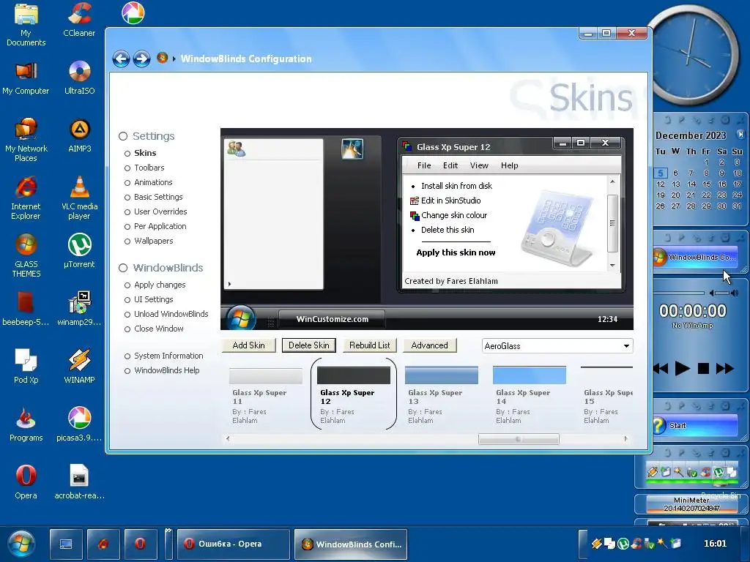This screenshot has width=750, height=562.
Task: Go back with the blue back arrow
Action: (121, 59)
